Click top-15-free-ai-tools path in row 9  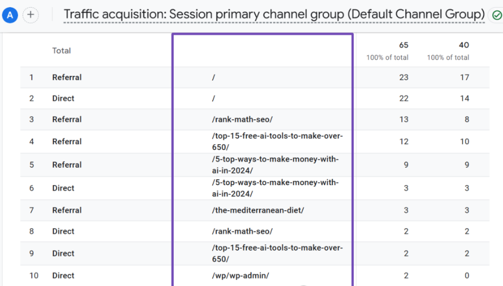[x=277, y=253]
